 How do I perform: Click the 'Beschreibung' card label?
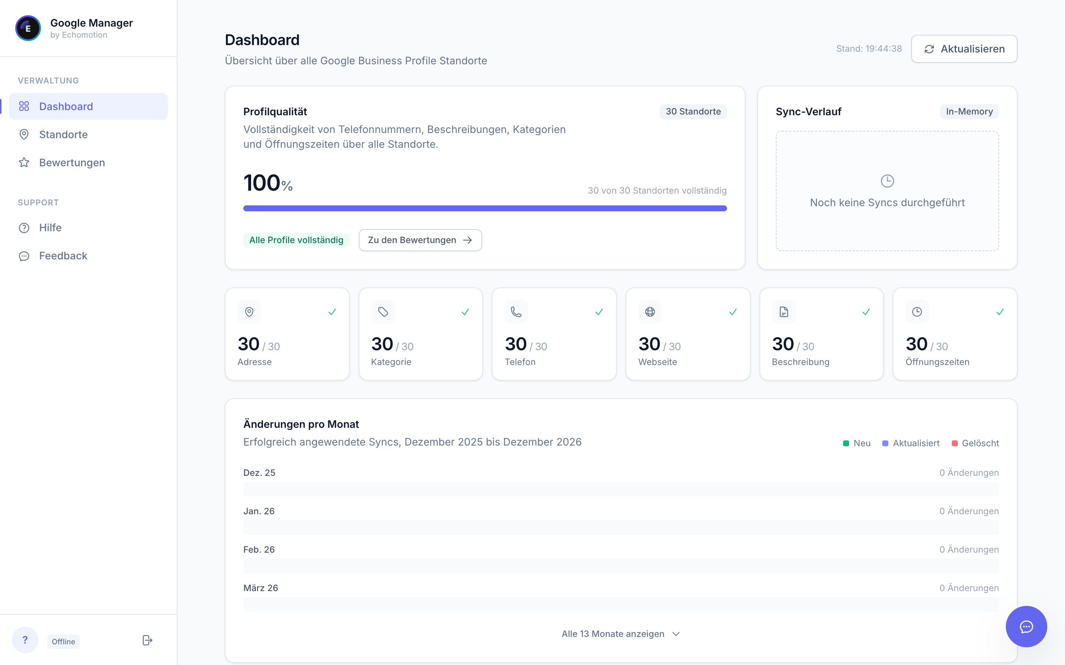pyautogui.click(x=801, y=362)
